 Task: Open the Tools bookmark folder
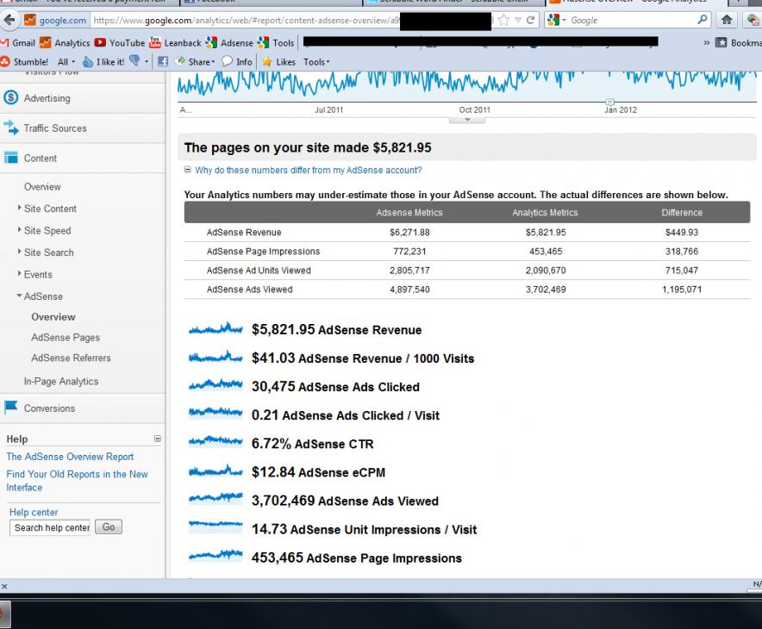276,43
